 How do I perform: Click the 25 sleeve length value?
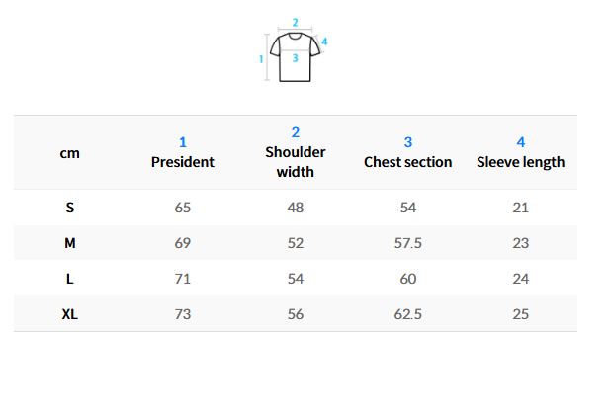[x=520, y=314]
